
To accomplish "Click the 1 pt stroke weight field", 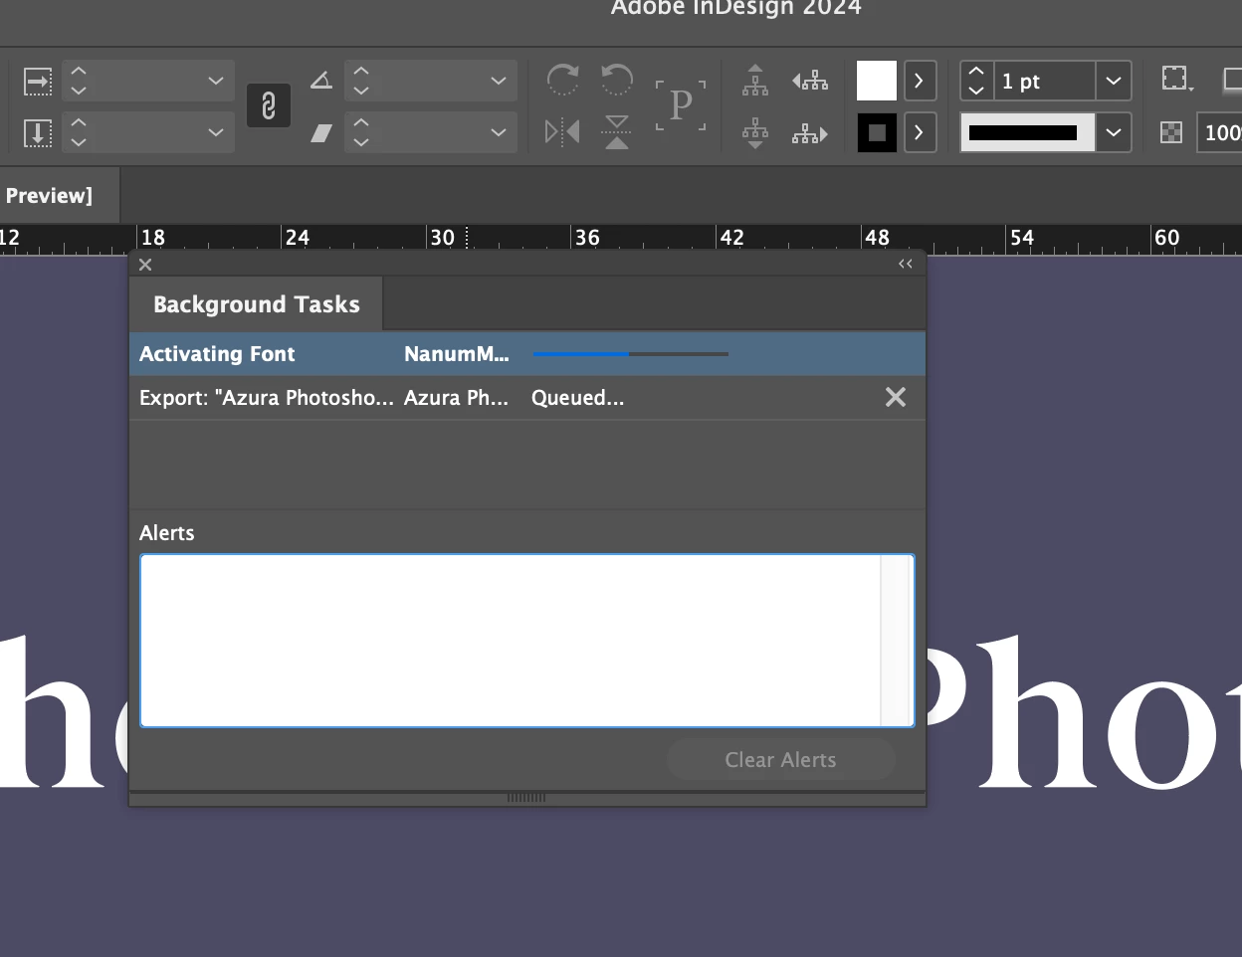I will click(1045, 81).
